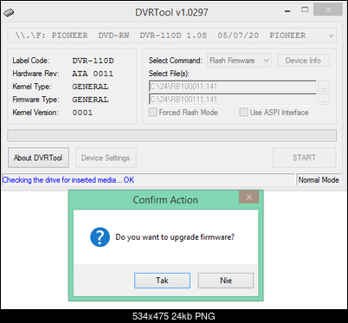Click the RB100011.141 file path field
The image size is (348, 323).
233,87
